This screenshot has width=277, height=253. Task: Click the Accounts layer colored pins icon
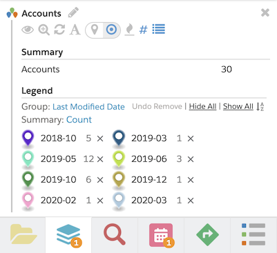click(12, 12)
